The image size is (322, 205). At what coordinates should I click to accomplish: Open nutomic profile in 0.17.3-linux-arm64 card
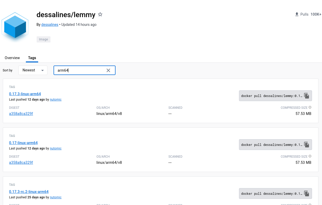(56, 100)
